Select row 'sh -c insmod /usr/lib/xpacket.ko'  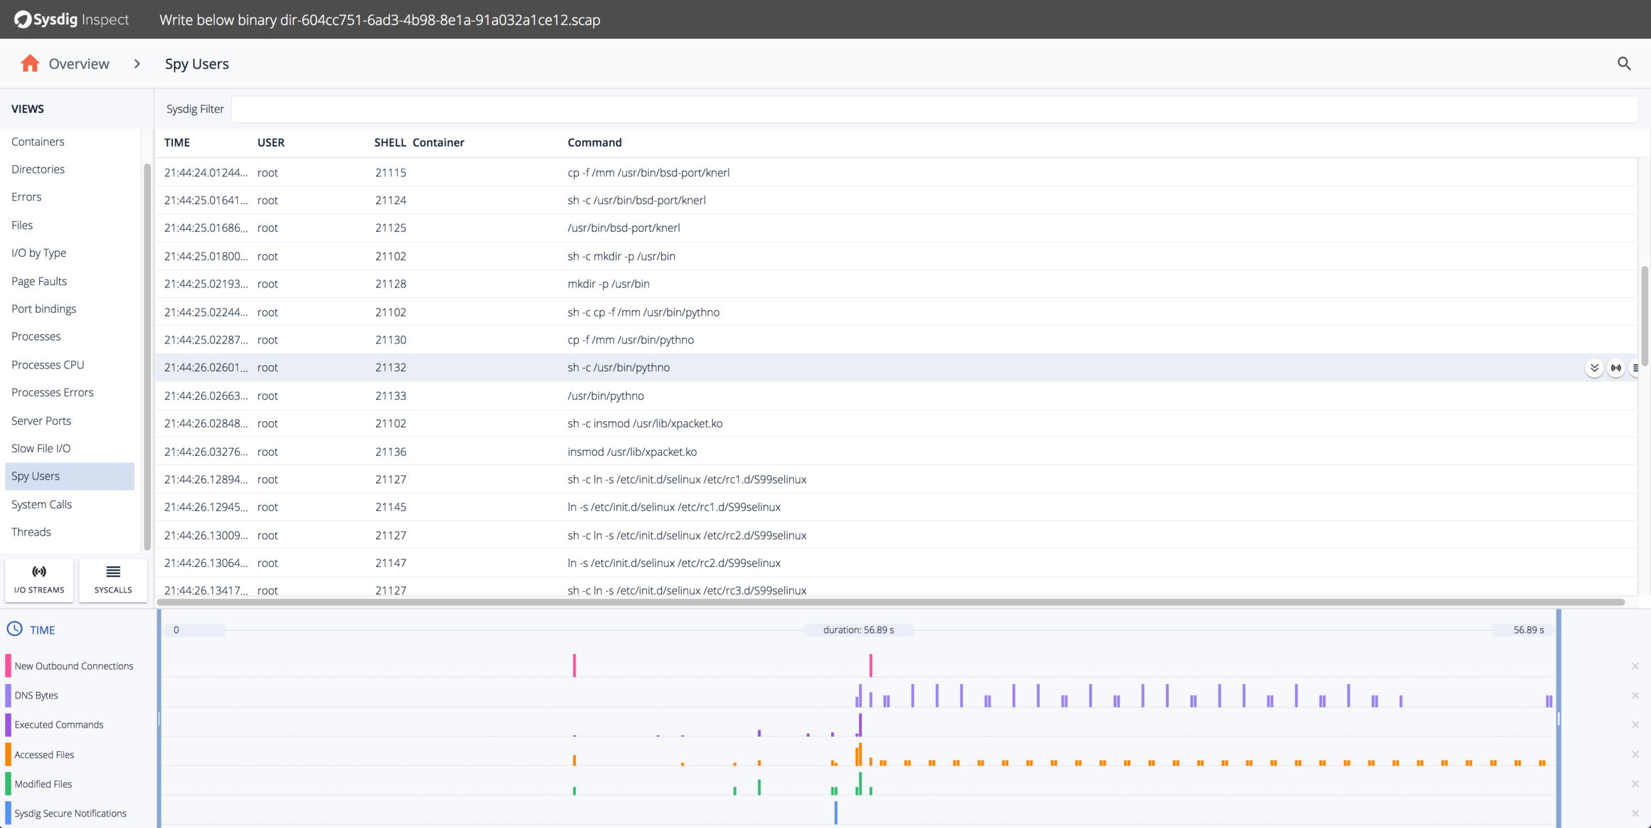[x=896, y=423]
